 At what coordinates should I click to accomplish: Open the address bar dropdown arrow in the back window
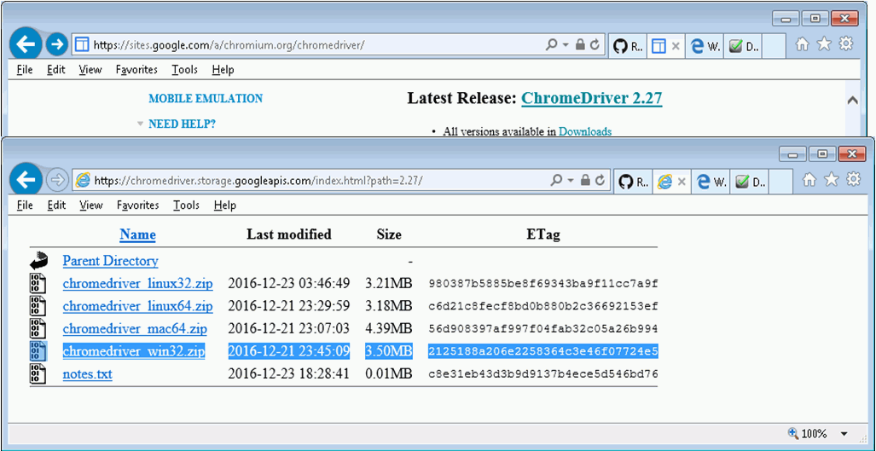click(x=566, y=45)
